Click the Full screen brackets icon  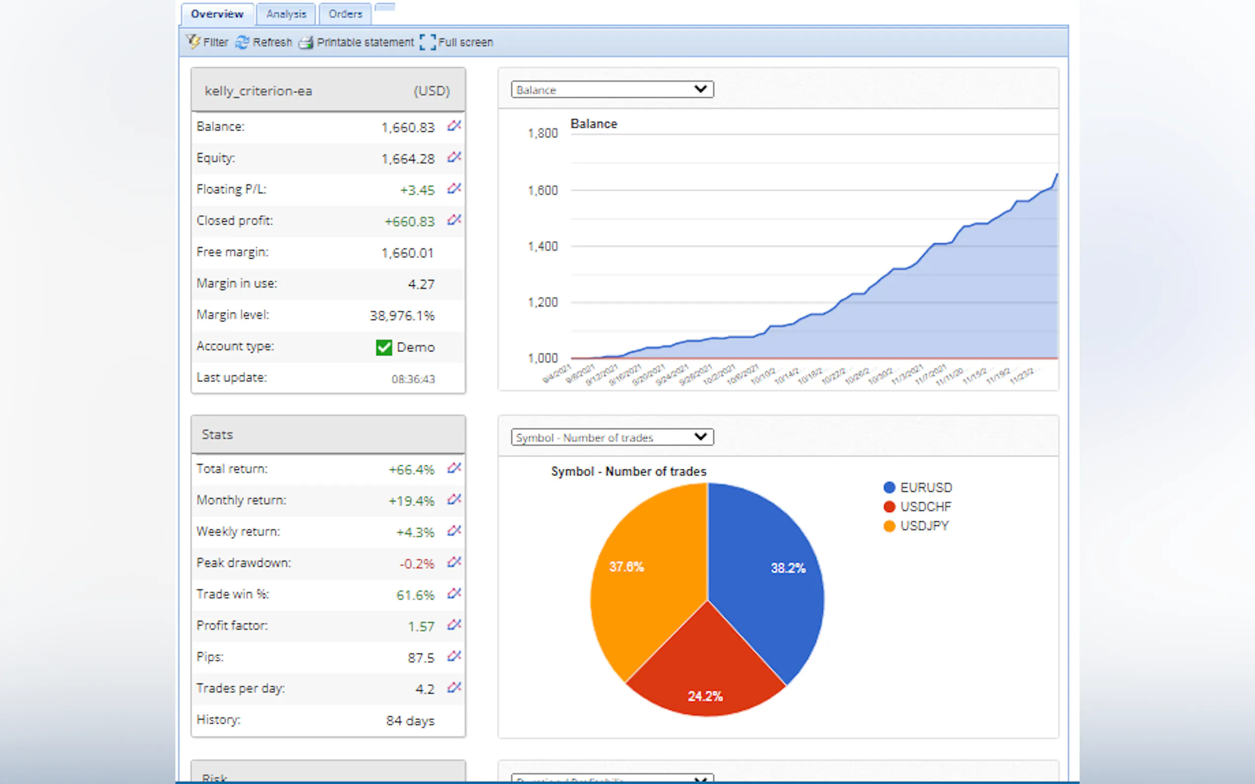pos(427,42)
